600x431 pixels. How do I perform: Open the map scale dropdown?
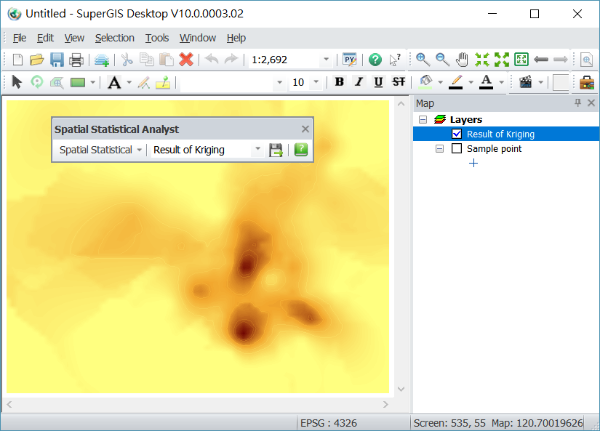(326, 60)
